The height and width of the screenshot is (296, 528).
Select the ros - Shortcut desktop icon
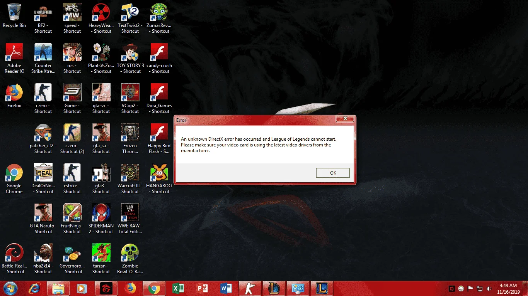(72, 59)
